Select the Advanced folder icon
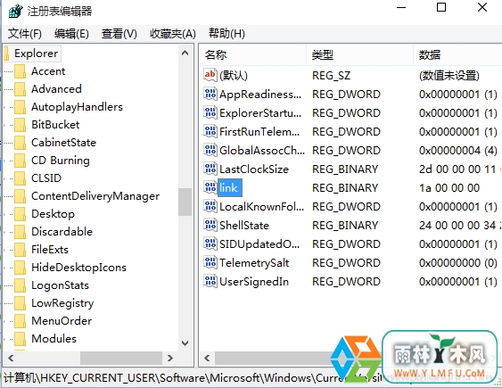Viewport: 502px width, 388px height. (20, 89)
